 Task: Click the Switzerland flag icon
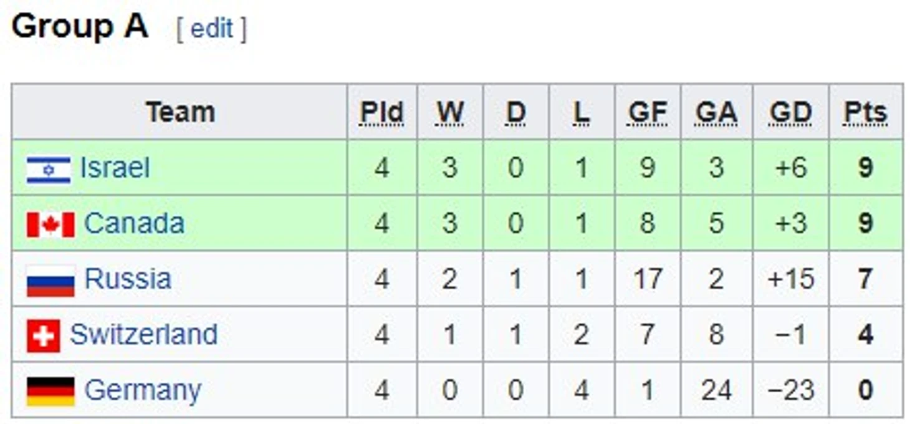[44, 335]
